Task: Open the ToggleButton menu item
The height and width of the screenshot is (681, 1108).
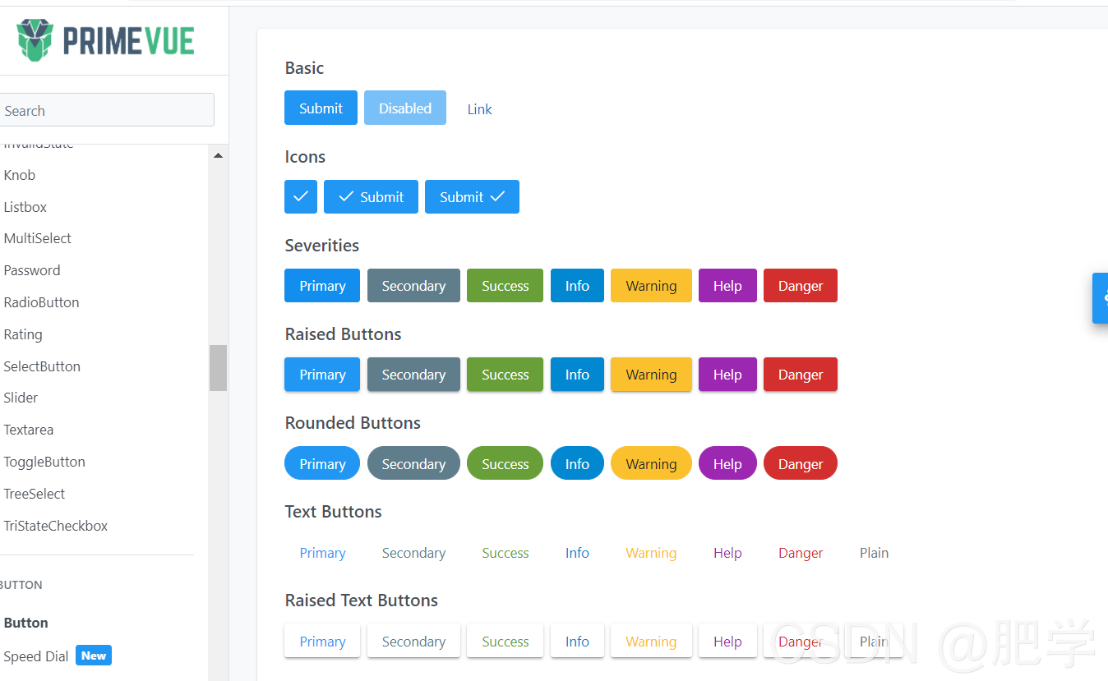Action: pyautogui.click(x=44, y=462)
